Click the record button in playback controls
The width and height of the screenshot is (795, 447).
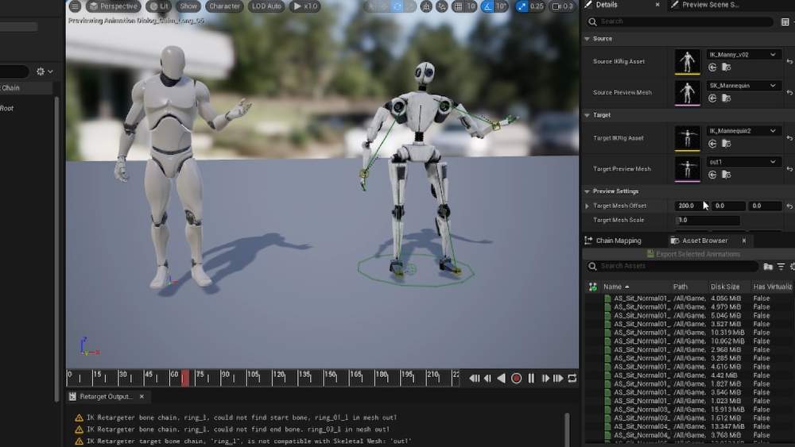click(x=516, y=379)
